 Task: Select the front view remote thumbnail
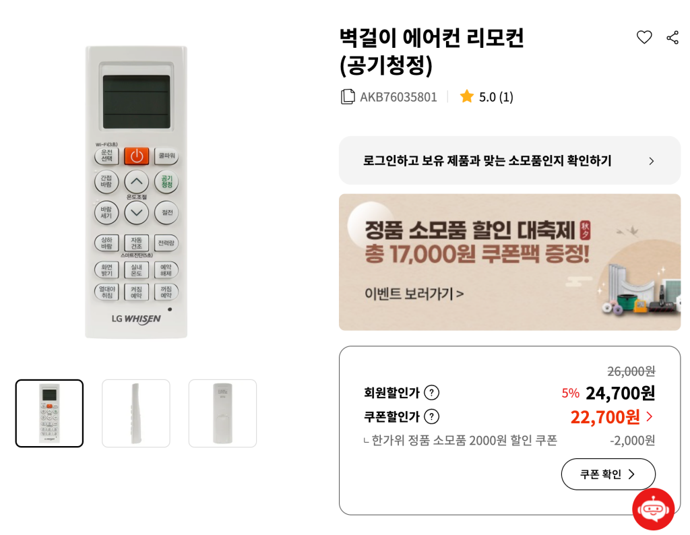(x=49, y=413)
